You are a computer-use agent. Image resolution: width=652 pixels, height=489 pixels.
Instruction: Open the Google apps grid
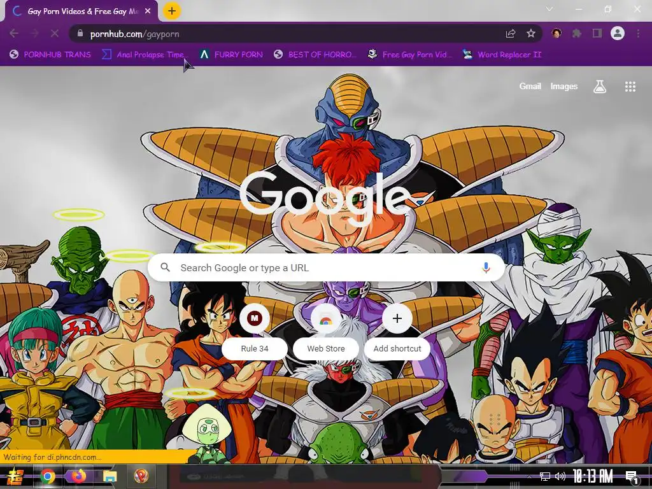630,87
